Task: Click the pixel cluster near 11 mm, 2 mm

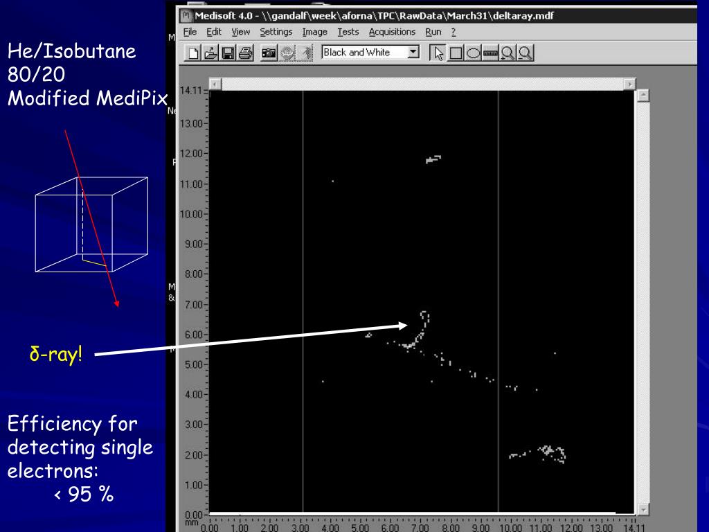Action: tap(539, 454)
